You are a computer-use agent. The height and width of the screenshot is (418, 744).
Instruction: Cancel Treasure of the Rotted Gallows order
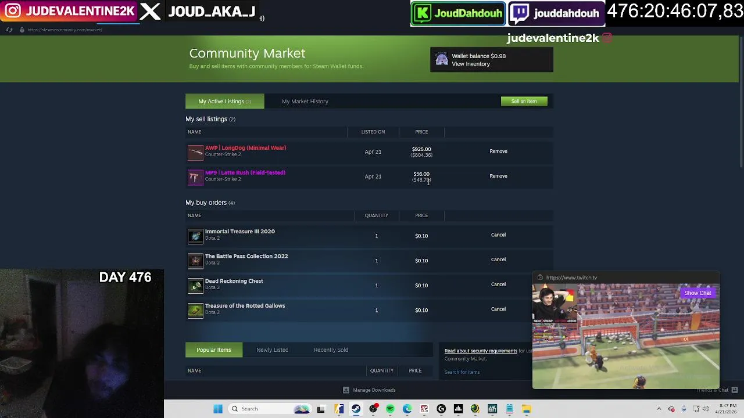(498, 309)
